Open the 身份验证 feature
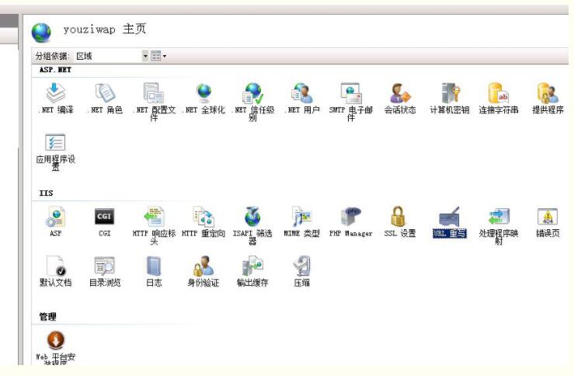This screenshot has width=574, height=376. pos(204,271)
